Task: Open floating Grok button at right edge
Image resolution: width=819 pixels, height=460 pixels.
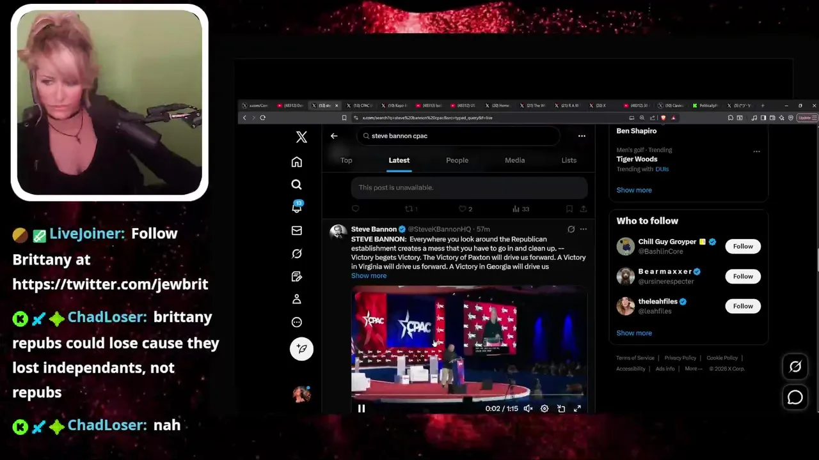Action: pyautogui.click(x=795, y=367)
